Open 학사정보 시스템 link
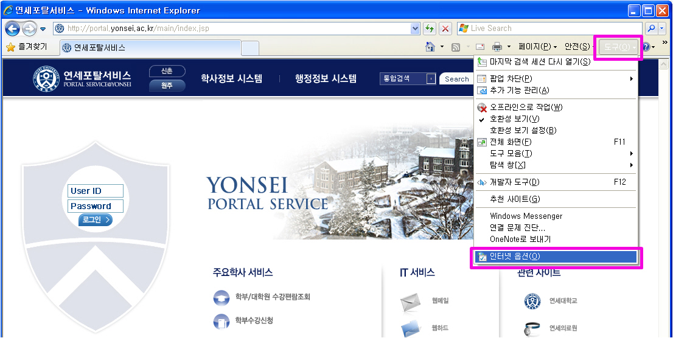Viewport: 673px width, 338px height. click(x=231, y=78)
